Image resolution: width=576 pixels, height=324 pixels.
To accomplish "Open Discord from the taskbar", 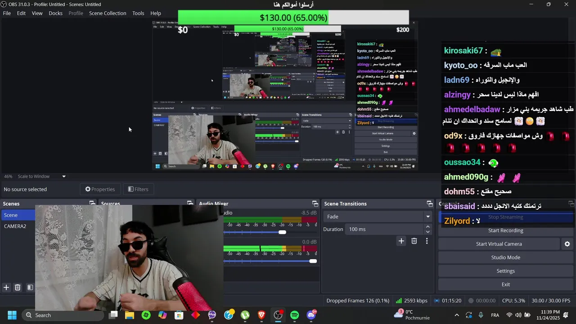I will (x=311, y=315).
